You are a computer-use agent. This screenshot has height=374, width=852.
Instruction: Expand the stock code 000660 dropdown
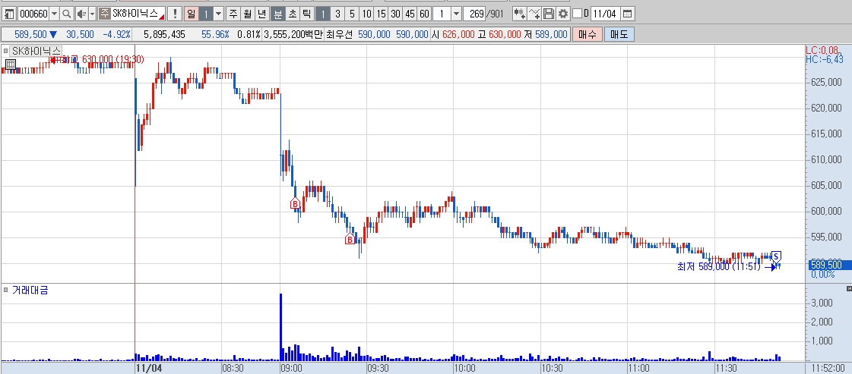tap(54, 14)
